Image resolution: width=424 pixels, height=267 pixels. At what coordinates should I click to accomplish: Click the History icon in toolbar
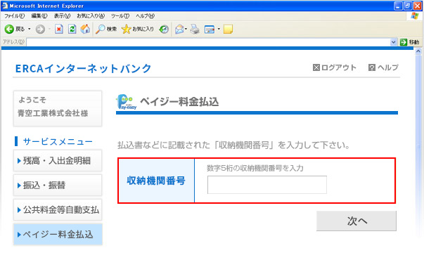click(x=164, y=29)
